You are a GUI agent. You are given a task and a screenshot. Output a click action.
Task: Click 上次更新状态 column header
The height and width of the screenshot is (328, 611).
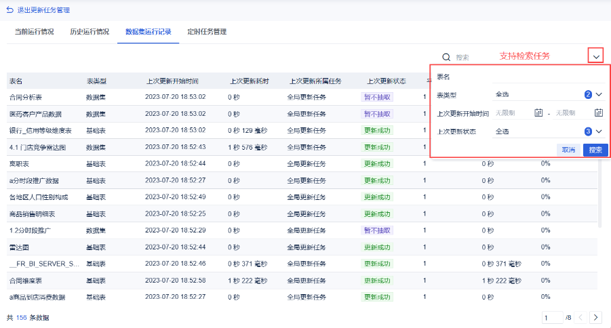387,81
